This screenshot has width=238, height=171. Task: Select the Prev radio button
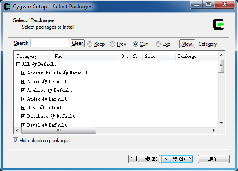tap(112, 44)
